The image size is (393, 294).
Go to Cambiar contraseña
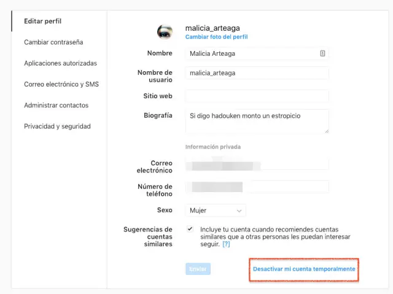coord(53,42)
